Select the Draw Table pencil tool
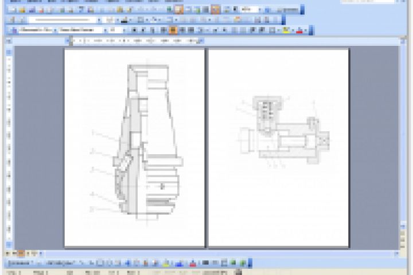Screen dimensions: 413x275 pyautogui.click(x=12, y=20)
